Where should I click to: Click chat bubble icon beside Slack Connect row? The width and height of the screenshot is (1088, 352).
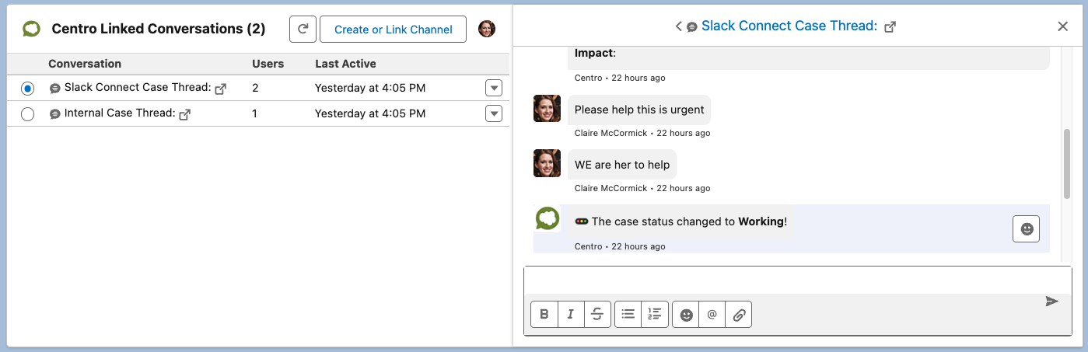coord(55,89)
